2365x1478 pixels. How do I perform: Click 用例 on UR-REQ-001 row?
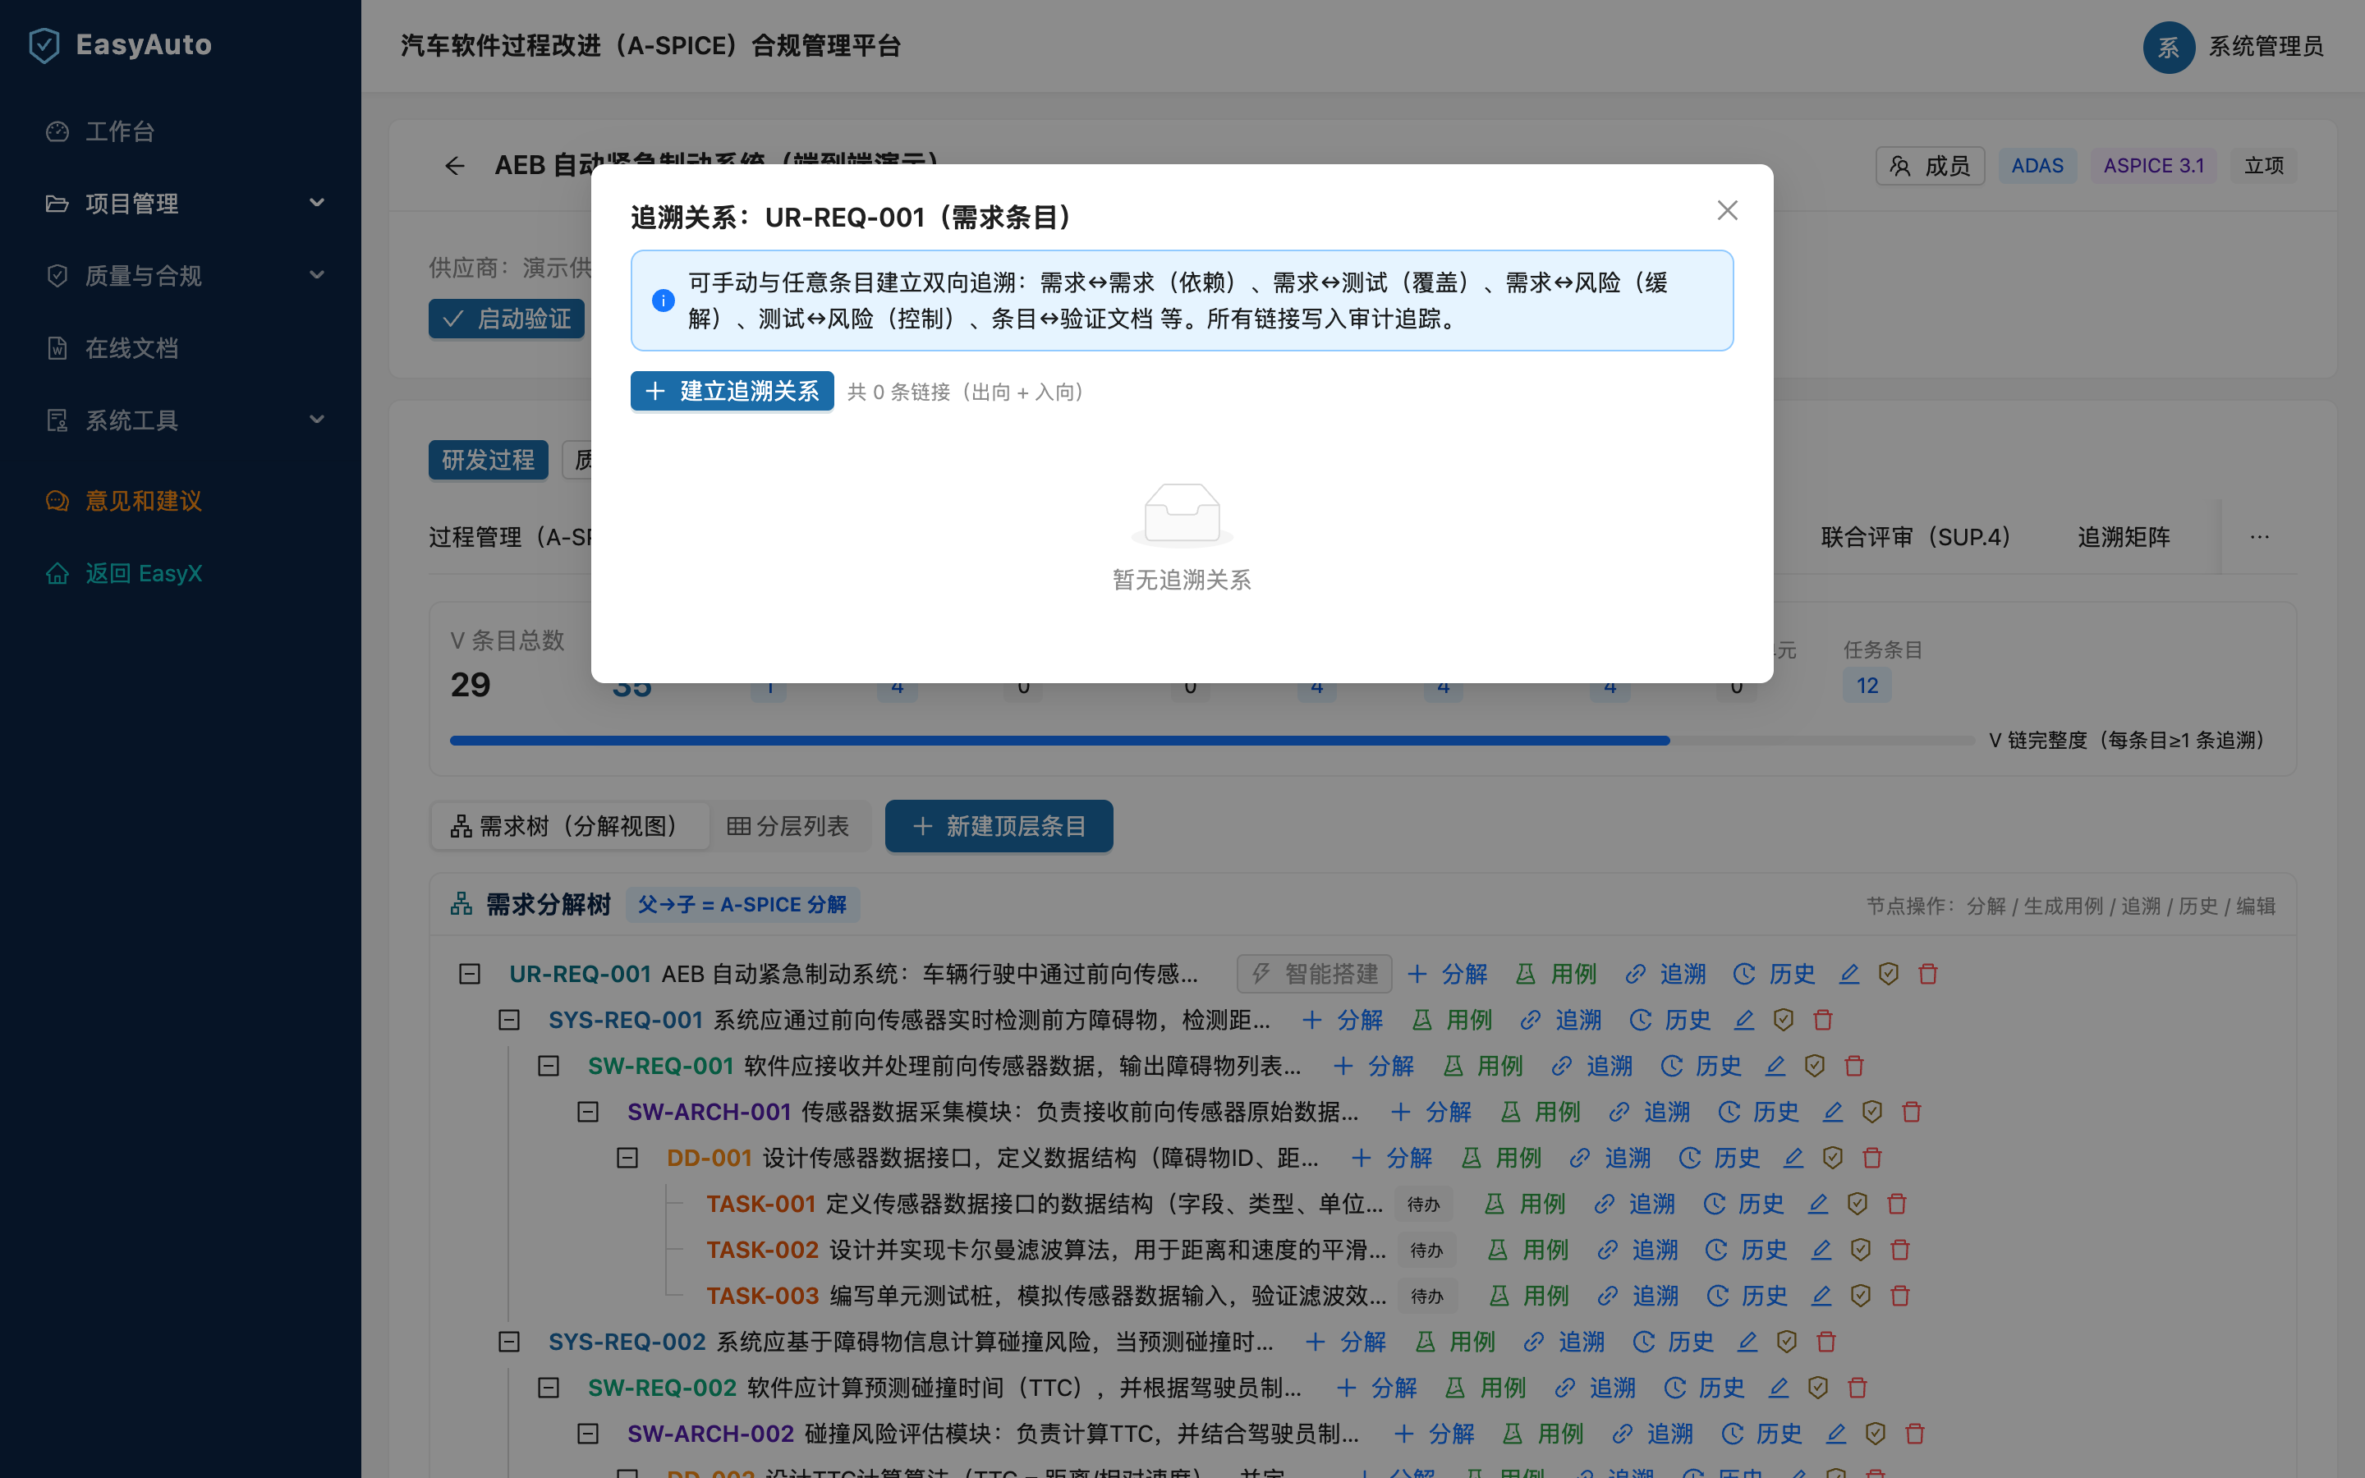click(x=1556, y=974)
